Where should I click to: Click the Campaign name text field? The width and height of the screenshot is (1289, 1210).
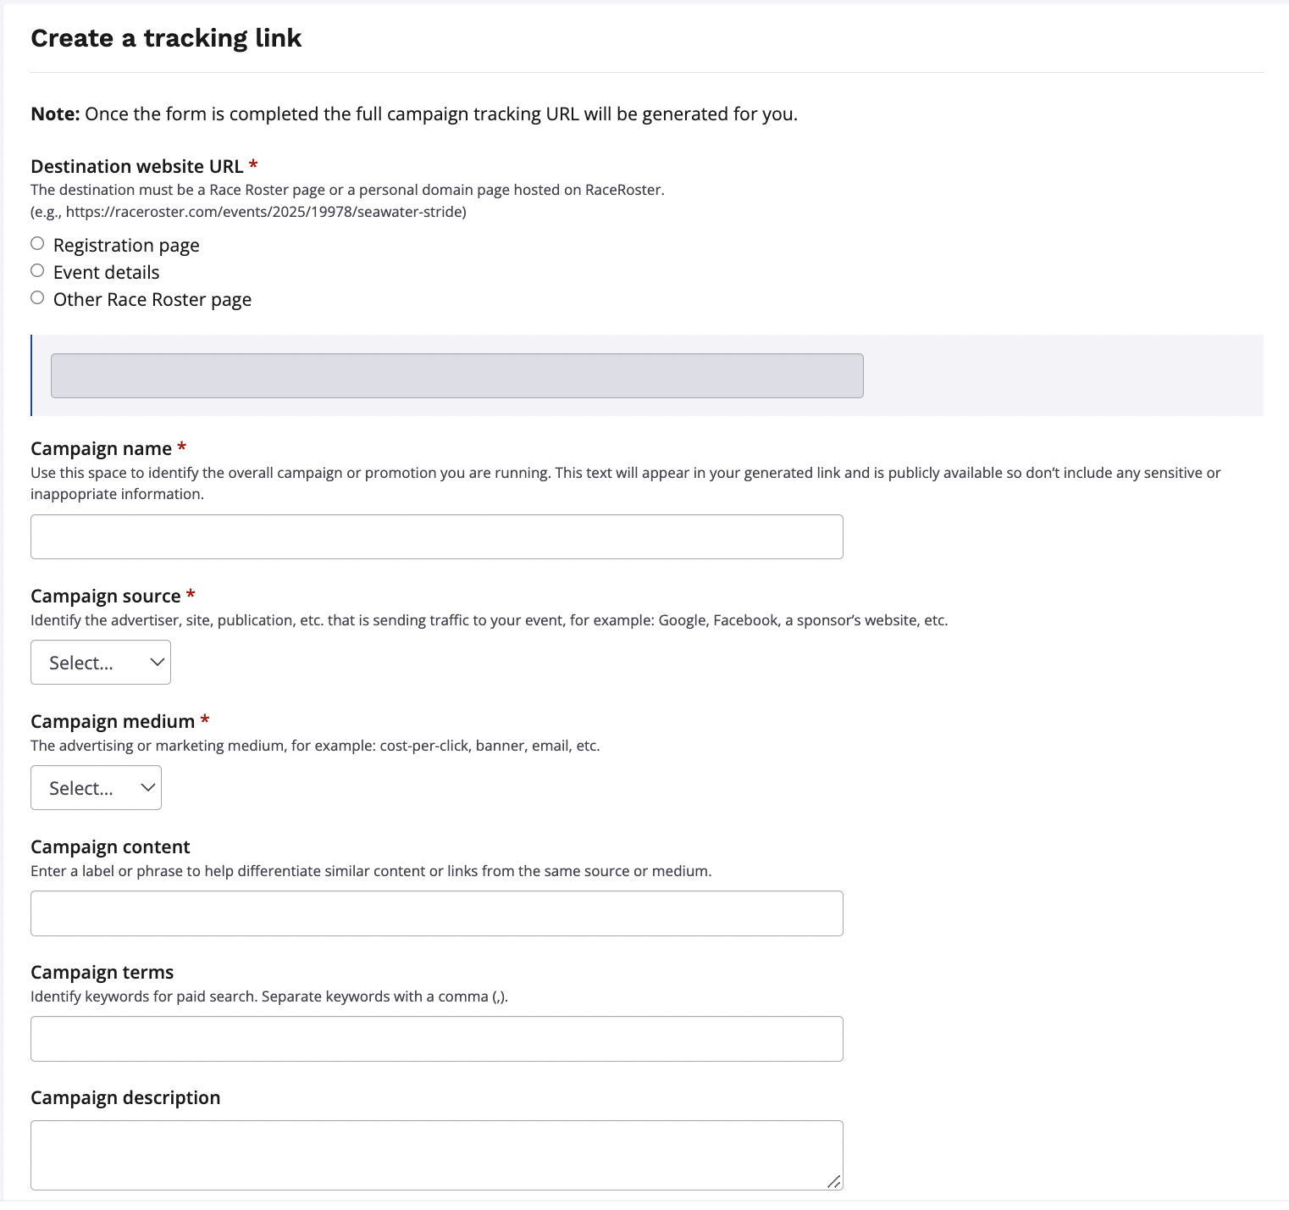436,537
